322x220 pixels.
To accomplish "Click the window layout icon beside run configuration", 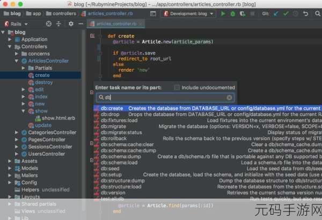I will coord(153,14).
